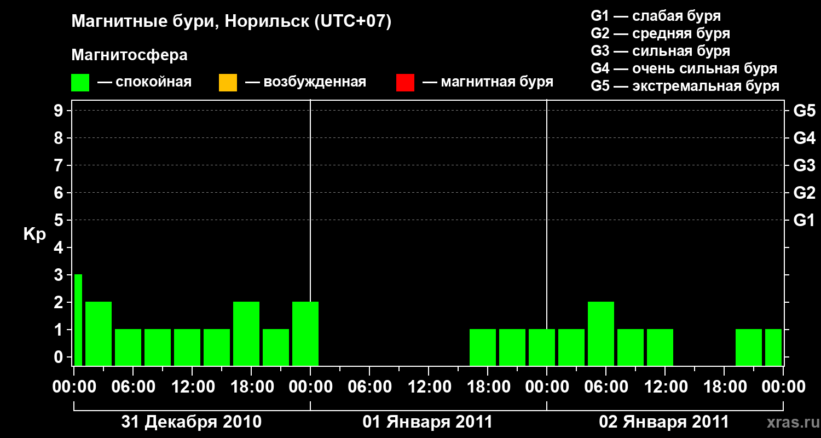The height and width of the screenshot is (438, 821).
Task: Click the 18:00 time label for 01 January
Action: pyautogui.click(x=488, y=387)
